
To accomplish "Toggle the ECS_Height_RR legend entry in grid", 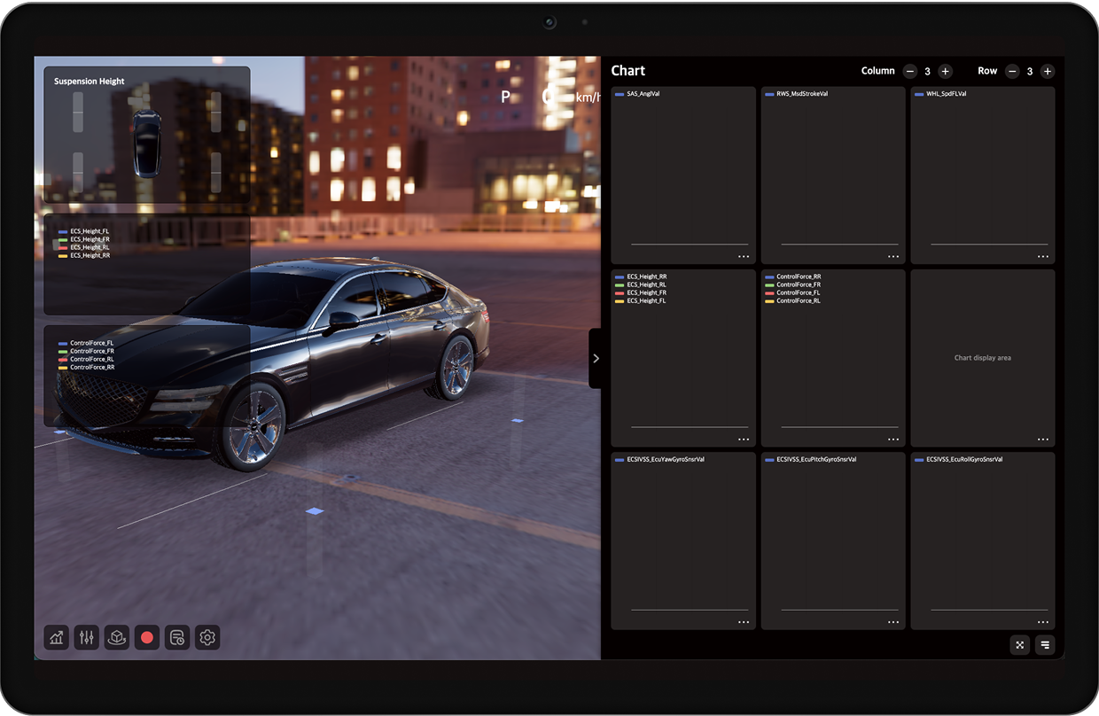I will [x=646, y=276].
